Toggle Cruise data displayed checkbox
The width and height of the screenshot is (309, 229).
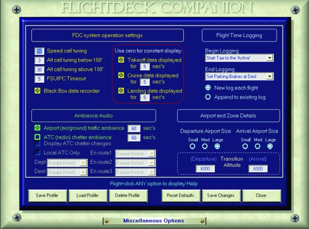coord(121,75)
